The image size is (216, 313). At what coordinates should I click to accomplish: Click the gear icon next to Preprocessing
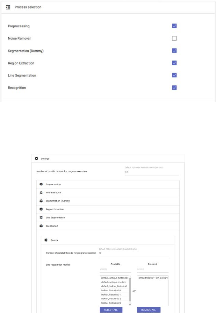41,184
